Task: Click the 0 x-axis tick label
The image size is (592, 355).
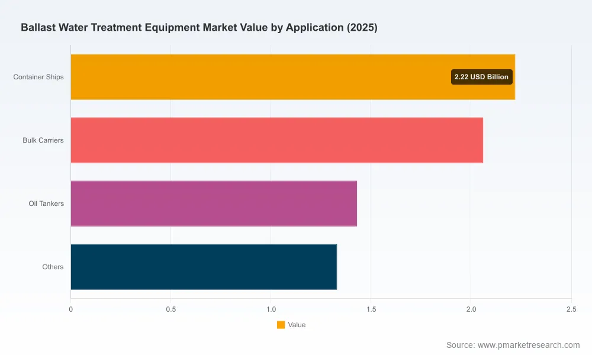Action: [x=71, y=309]
